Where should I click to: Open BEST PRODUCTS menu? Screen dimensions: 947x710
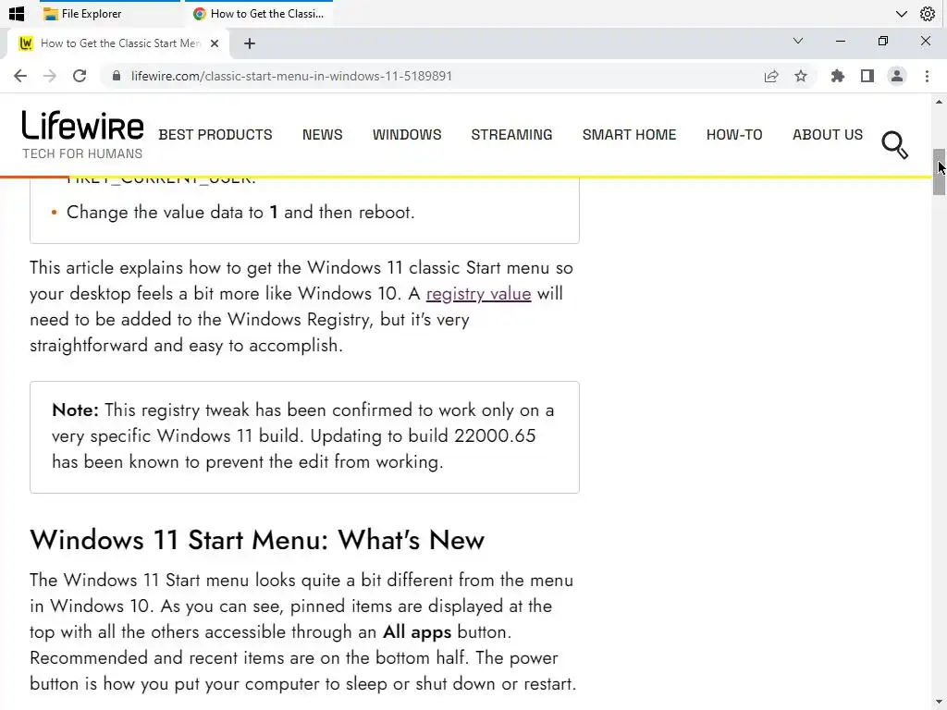215,135
